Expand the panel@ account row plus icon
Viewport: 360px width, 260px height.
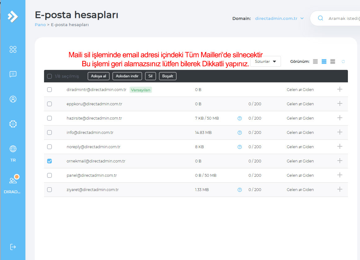pyautogui.click(x=340, y=175)
